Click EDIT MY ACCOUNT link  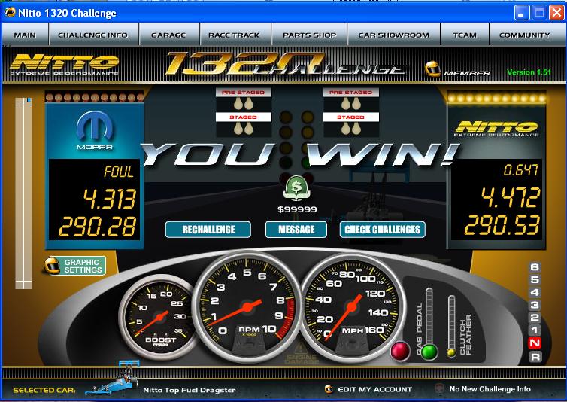tap(374, 389)
